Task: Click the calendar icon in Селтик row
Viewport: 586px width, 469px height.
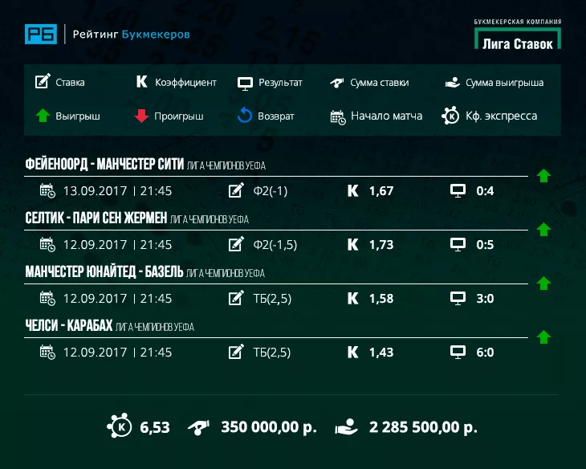Action: 47,245
